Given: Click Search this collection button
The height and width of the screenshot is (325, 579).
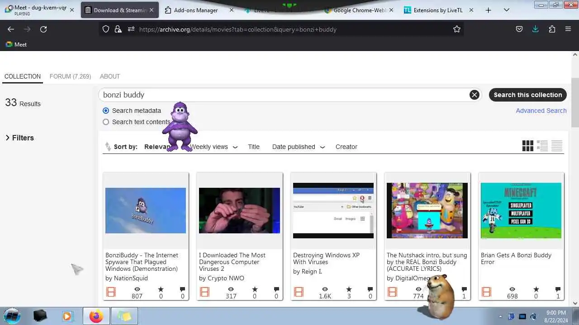Looking at the screenshot, I should tap(528, 95).
